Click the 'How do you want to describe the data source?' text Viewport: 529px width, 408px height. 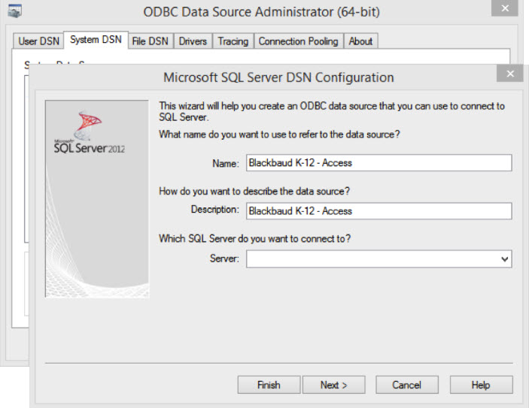tap(254, 191)
